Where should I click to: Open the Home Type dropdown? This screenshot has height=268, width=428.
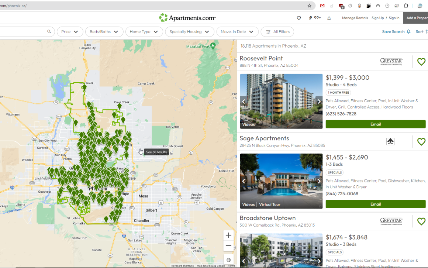144,32
